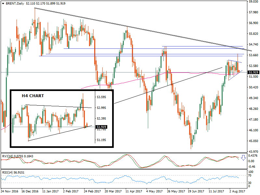Select the 56.900 price axis label
The height and width of the screenshot is (195, 260).
pos(253,23)
